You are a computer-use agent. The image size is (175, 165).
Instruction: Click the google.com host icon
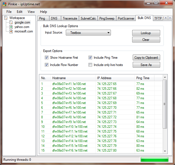click(x=11, y=22)
